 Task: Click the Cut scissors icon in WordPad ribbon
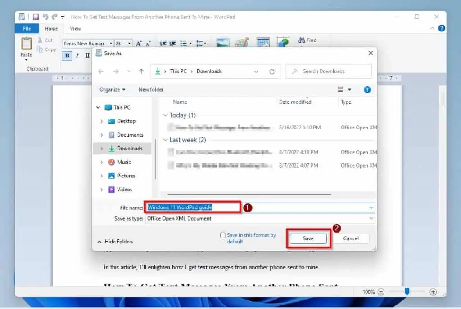click(x=40, y=40)
